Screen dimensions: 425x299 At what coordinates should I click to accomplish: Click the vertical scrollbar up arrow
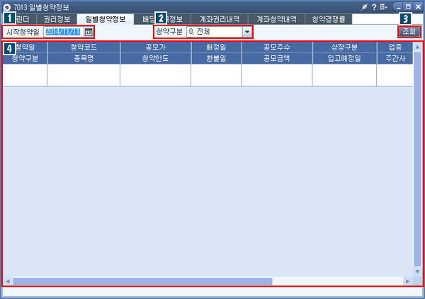[x=417, y=47]
